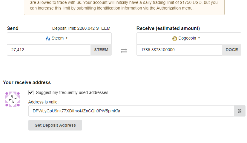Expand the Steem currency dropdown arrow
Image resolution: width=247 pixels, height=143 pixels.
point(67,38)
